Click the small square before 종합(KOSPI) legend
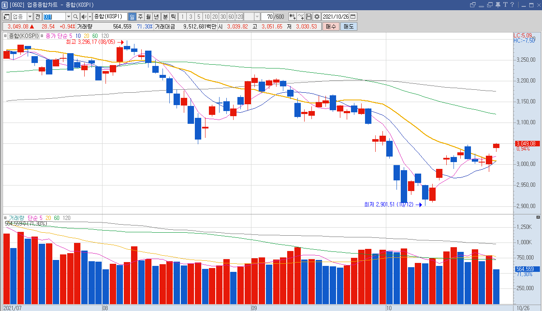 click(x=5, y=36)
